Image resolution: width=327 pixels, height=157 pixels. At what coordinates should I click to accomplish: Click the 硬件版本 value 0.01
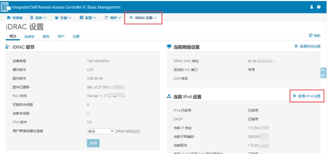(90, 70)
